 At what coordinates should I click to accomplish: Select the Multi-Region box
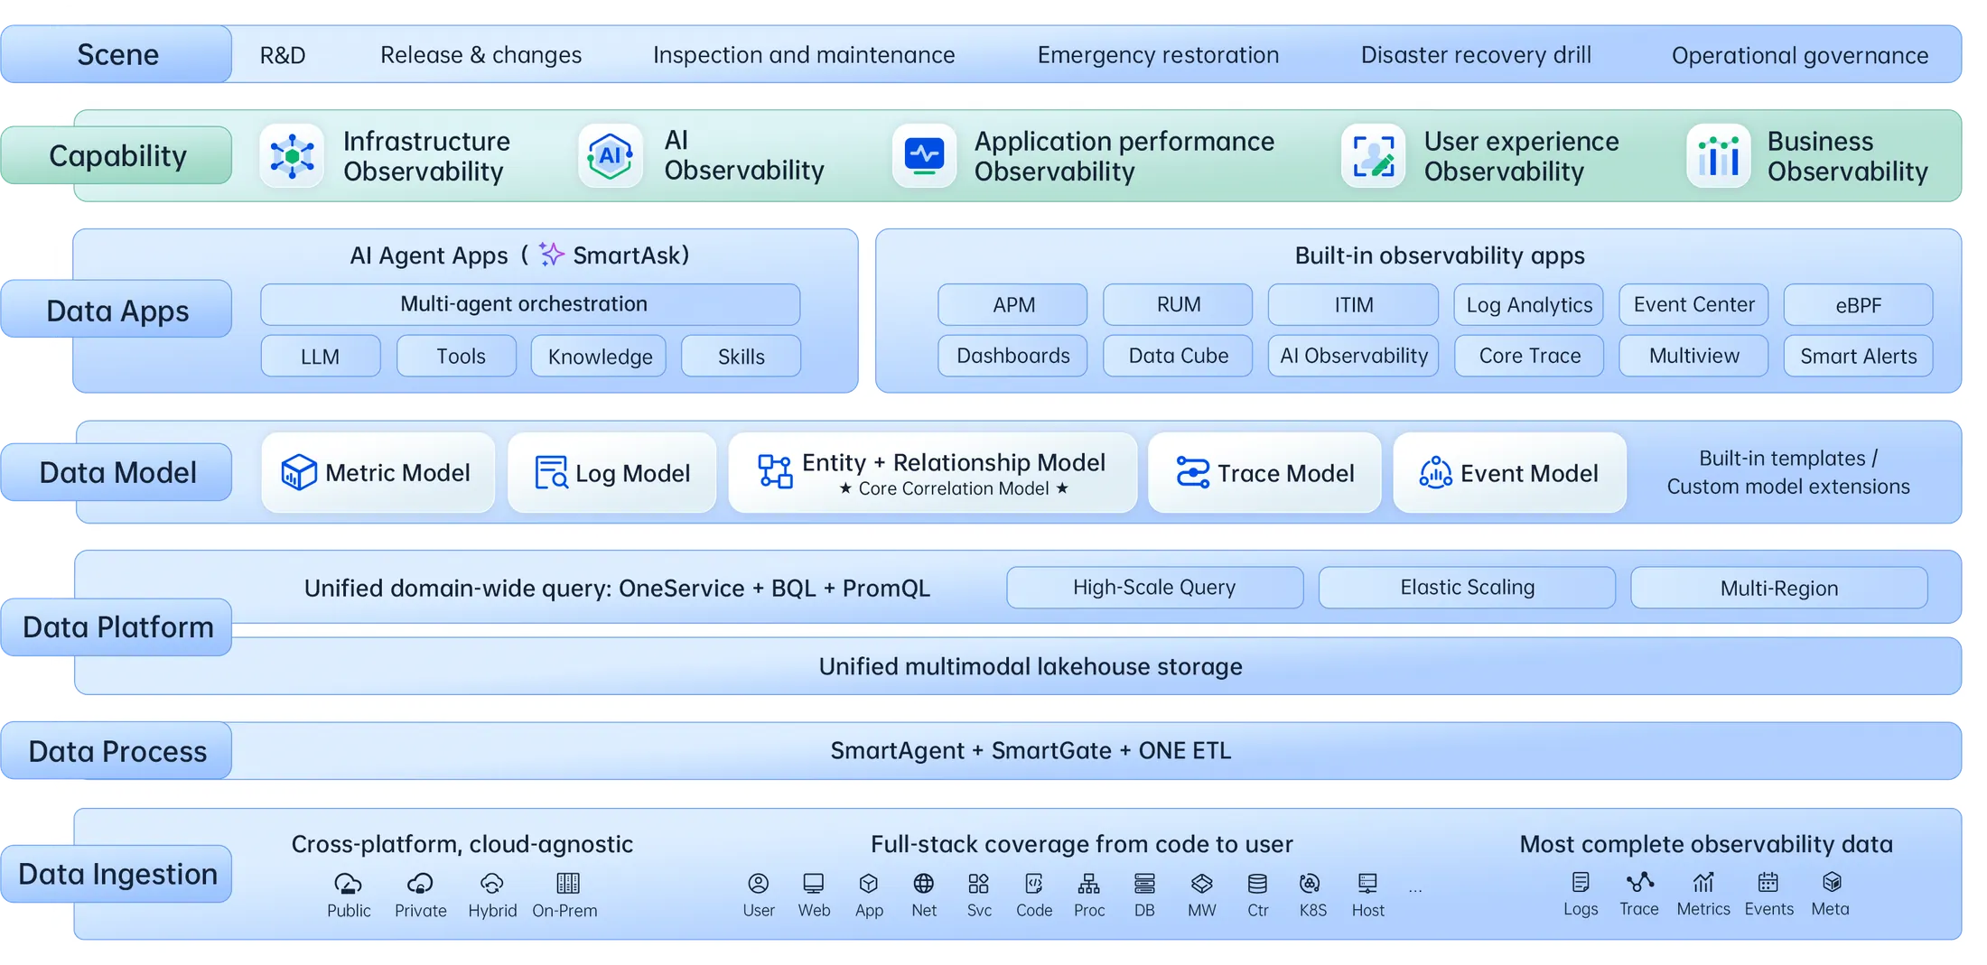1778,588
